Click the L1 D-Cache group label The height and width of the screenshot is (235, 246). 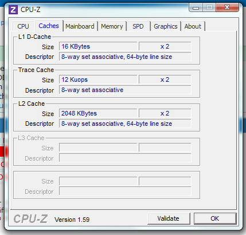(x=34, y=37)
